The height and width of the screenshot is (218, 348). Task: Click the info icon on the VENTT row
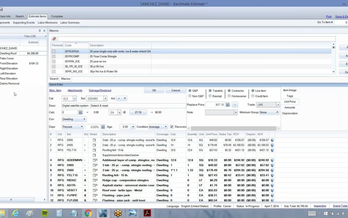272,191
